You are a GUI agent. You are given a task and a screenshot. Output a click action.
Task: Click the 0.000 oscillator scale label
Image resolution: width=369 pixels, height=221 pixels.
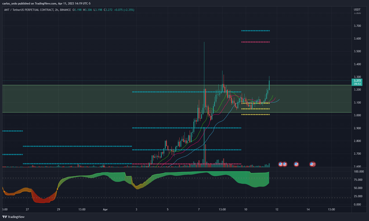point(357,204)
